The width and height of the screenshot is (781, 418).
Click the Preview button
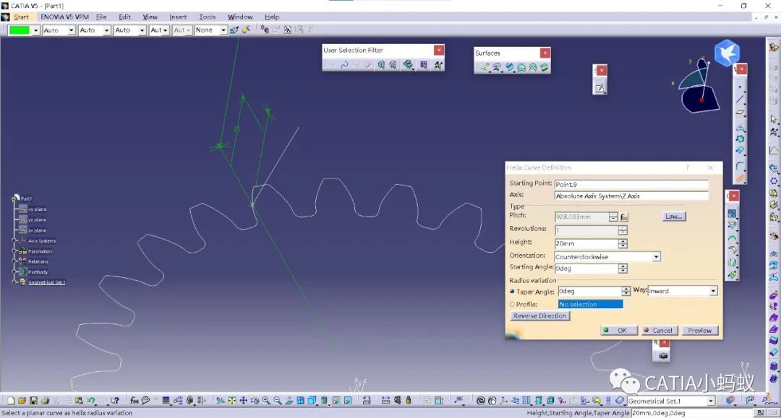700,330
